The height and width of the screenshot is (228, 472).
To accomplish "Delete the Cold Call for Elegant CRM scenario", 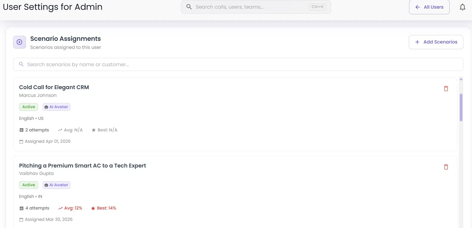I will [x=446, y=89].
